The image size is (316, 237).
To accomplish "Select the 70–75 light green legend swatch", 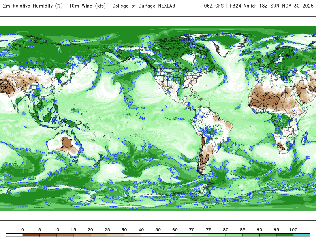I will click(x=200, y=235).
